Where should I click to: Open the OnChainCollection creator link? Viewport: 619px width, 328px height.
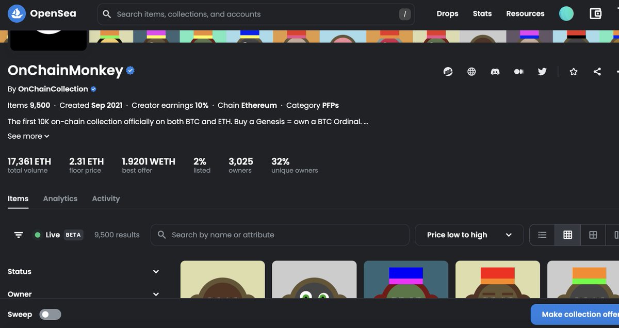tap(53, 89)
